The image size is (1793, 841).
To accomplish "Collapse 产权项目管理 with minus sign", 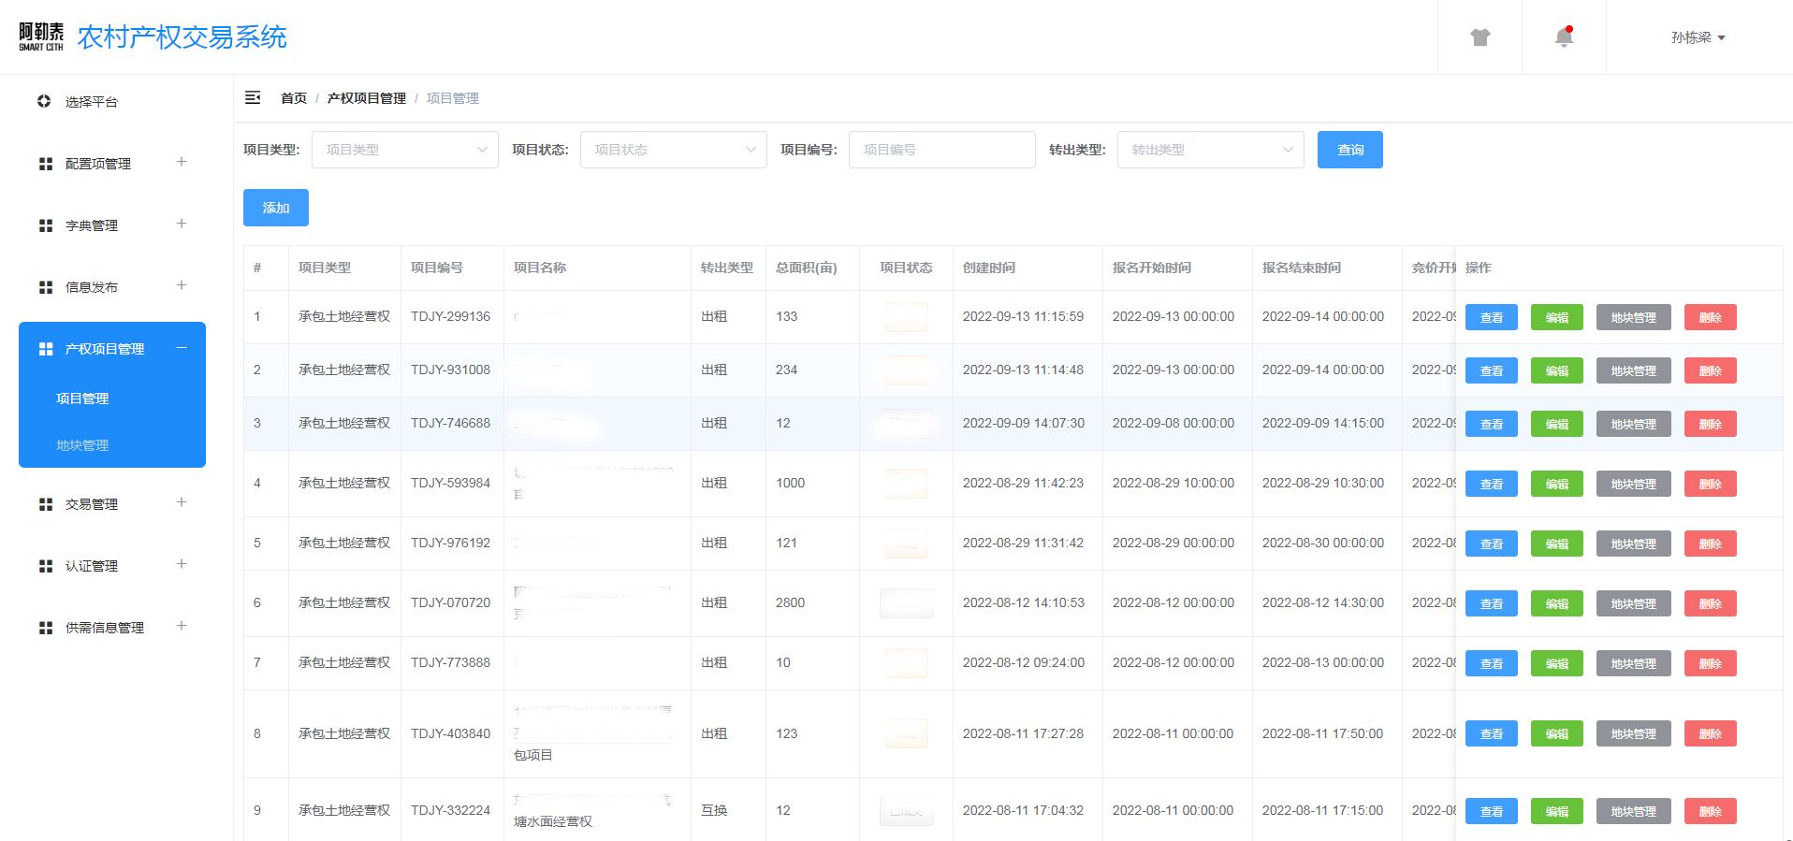I will click(x=182, y=347).
